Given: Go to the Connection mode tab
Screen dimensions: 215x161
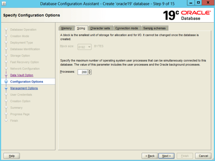Looking at the screenshot, I should click(126, 28).
